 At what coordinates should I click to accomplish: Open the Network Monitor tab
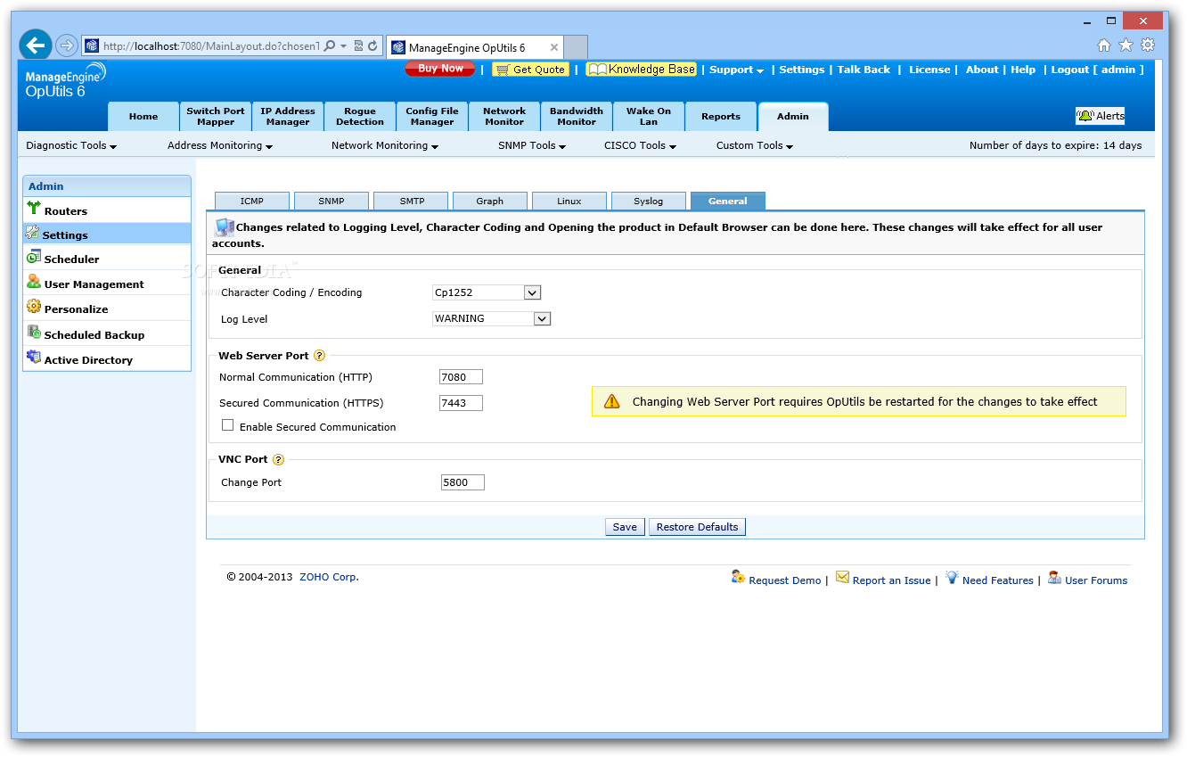point(504,117)
